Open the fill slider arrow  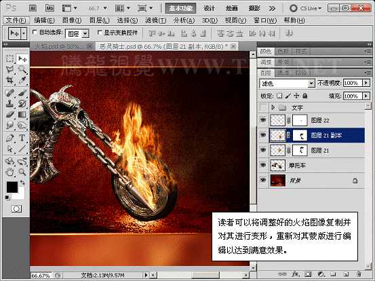(x=366, y=96)
